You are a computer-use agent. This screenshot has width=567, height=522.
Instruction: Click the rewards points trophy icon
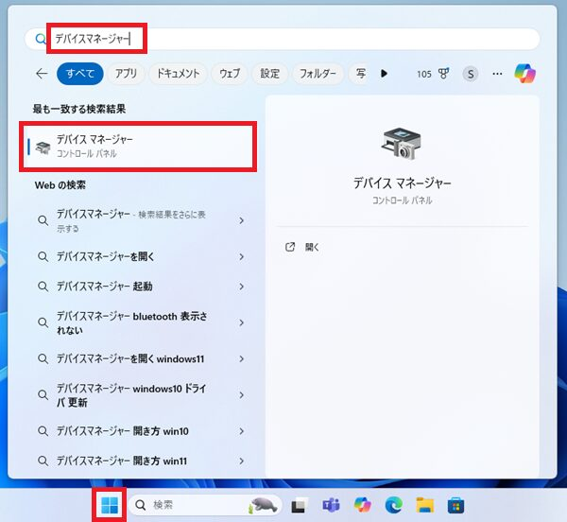pos(444,74)
